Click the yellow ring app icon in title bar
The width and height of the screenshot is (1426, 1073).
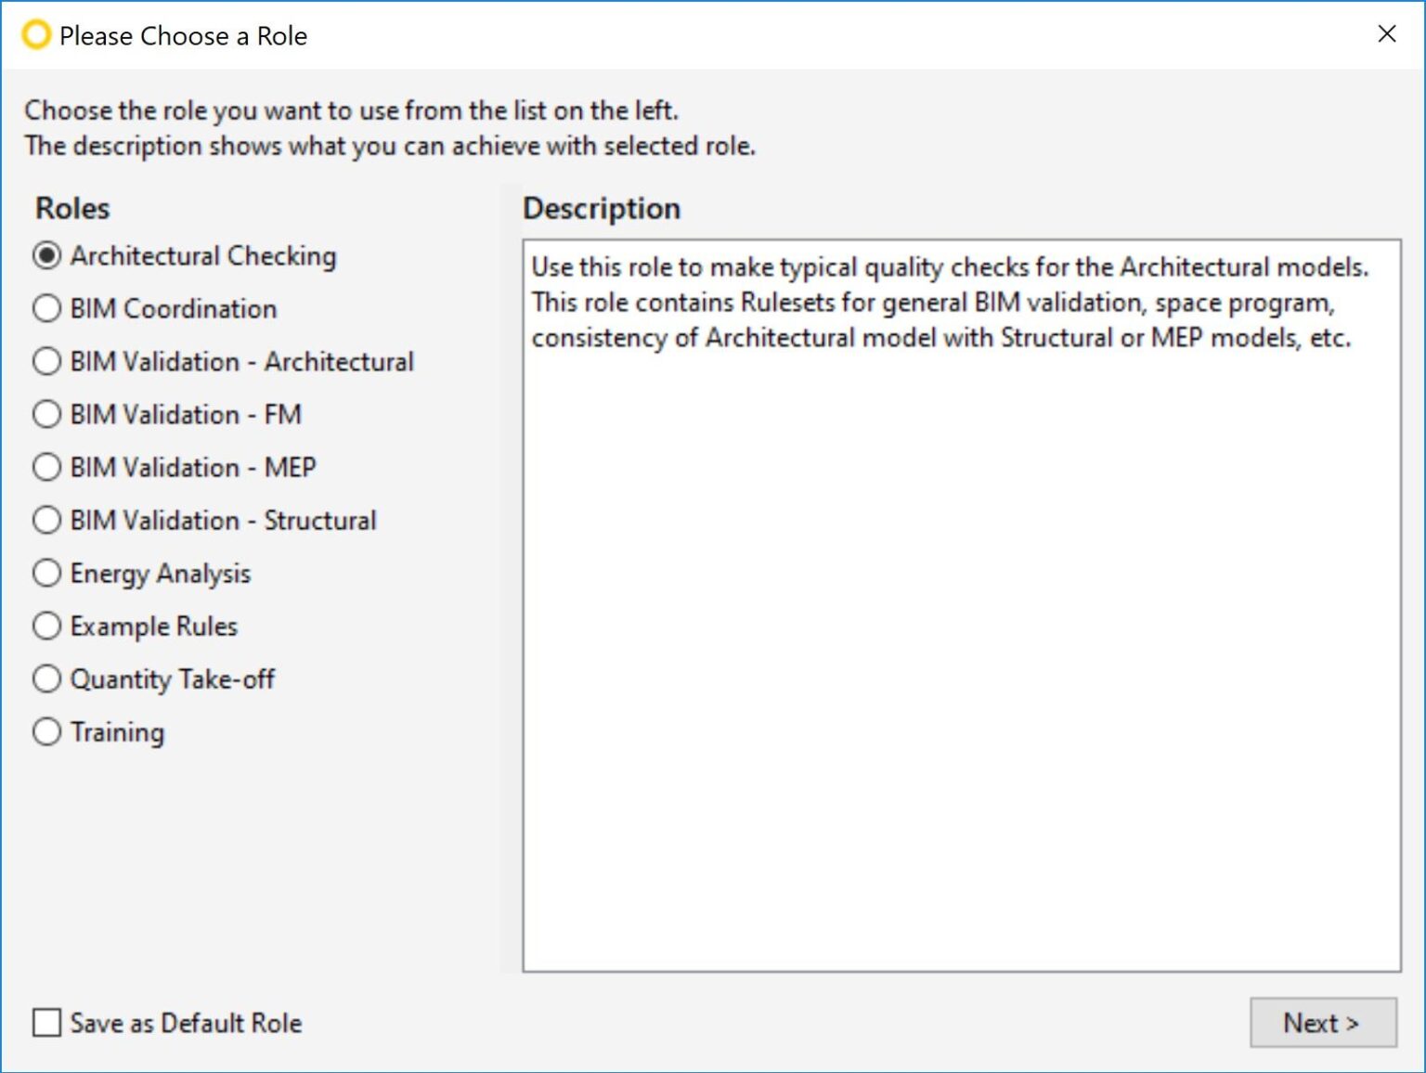36,35
